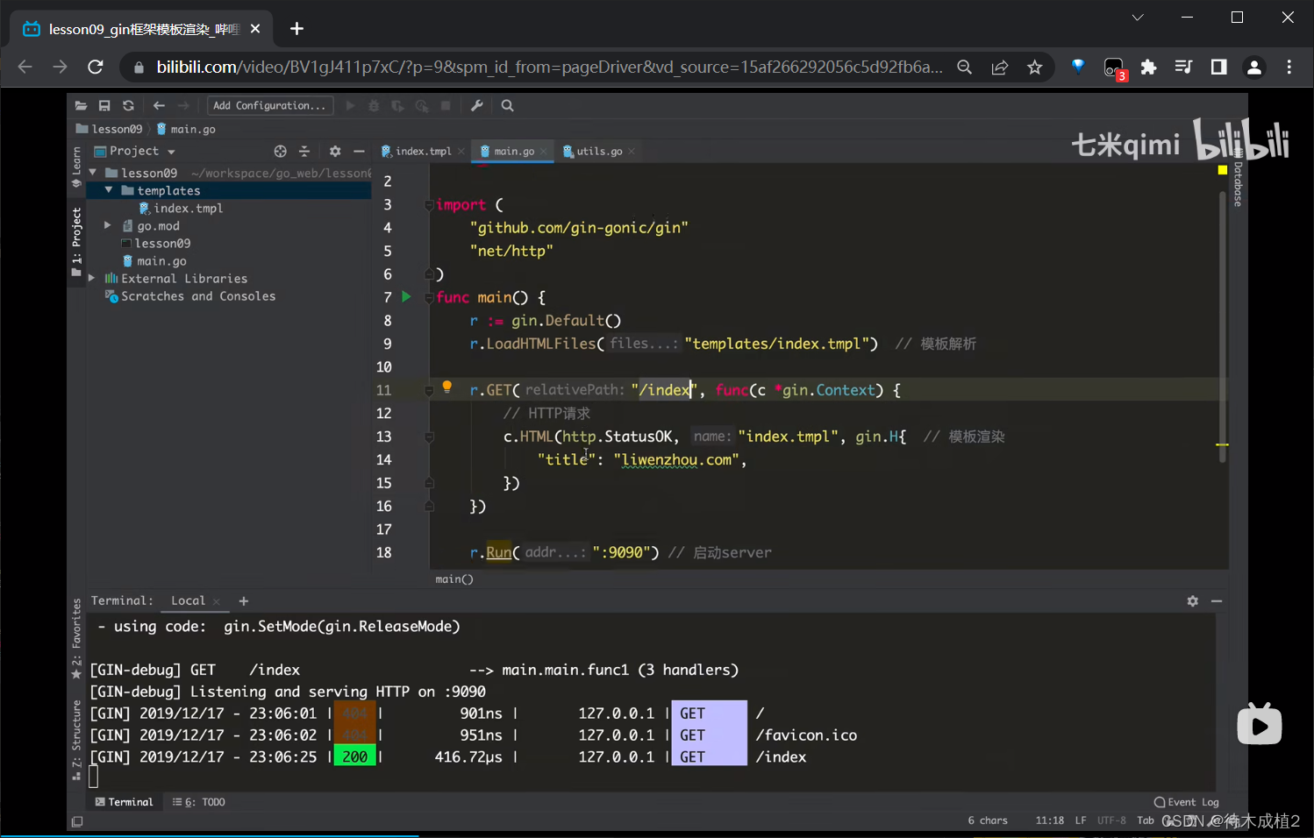The image size is (1314, 838).
Task: Open Settings via the wrench icon
Action: [477, 106]
